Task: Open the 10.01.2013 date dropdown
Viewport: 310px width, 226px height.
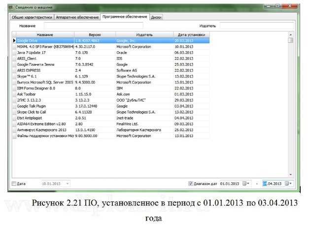Action: pos(68,184)
